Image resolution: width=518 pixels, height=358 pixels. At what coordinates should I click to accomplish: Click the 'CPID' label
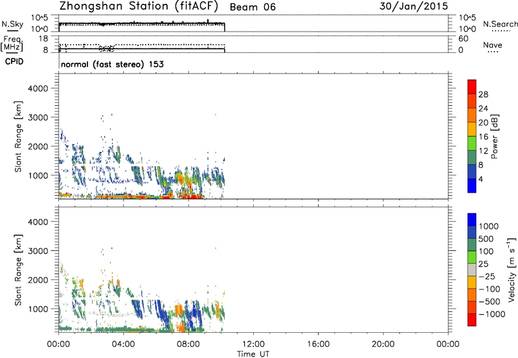(x=14, y=61)
